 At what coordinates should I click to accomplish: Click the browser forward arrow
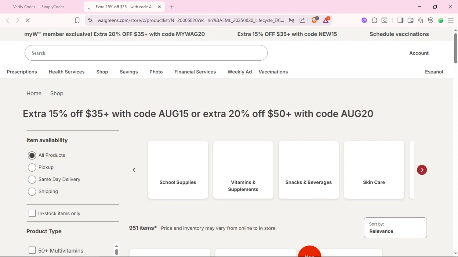tap(18, 20)
